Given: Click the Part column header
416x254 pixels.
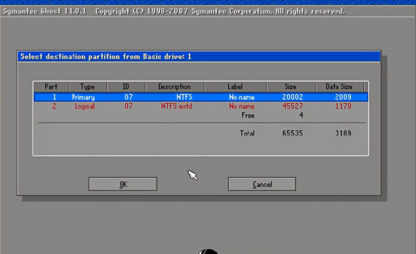Looking at the screenshot, I should (x=51, y=87).
